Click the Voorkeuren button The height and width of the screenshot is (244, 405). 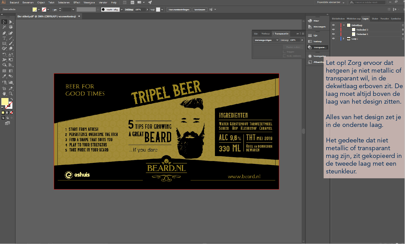200,10
